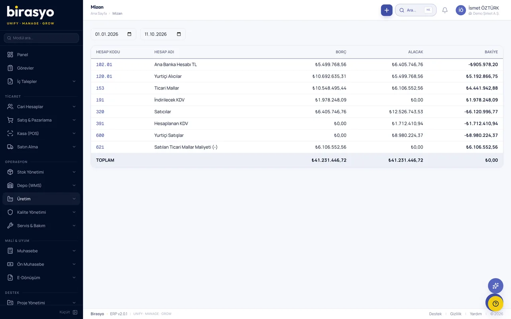The height and width of the screenshot is (319, 511).
Task: Click E-Dönüşüm file icon
Action: click(10, 278)
